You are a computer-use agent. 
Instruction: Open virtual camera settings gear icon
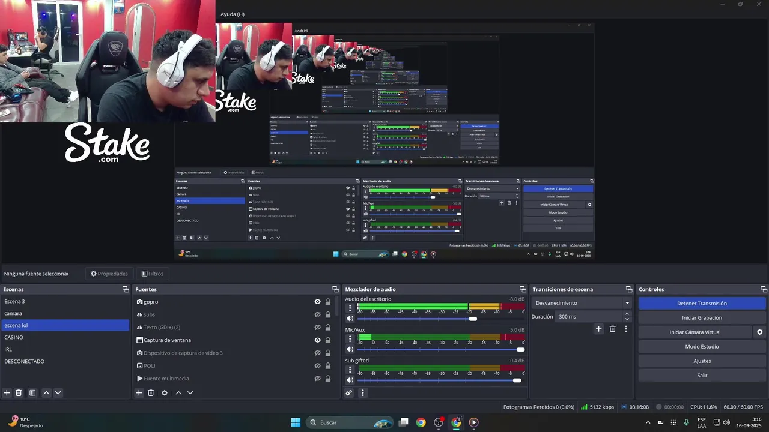(x=759, y=332)
